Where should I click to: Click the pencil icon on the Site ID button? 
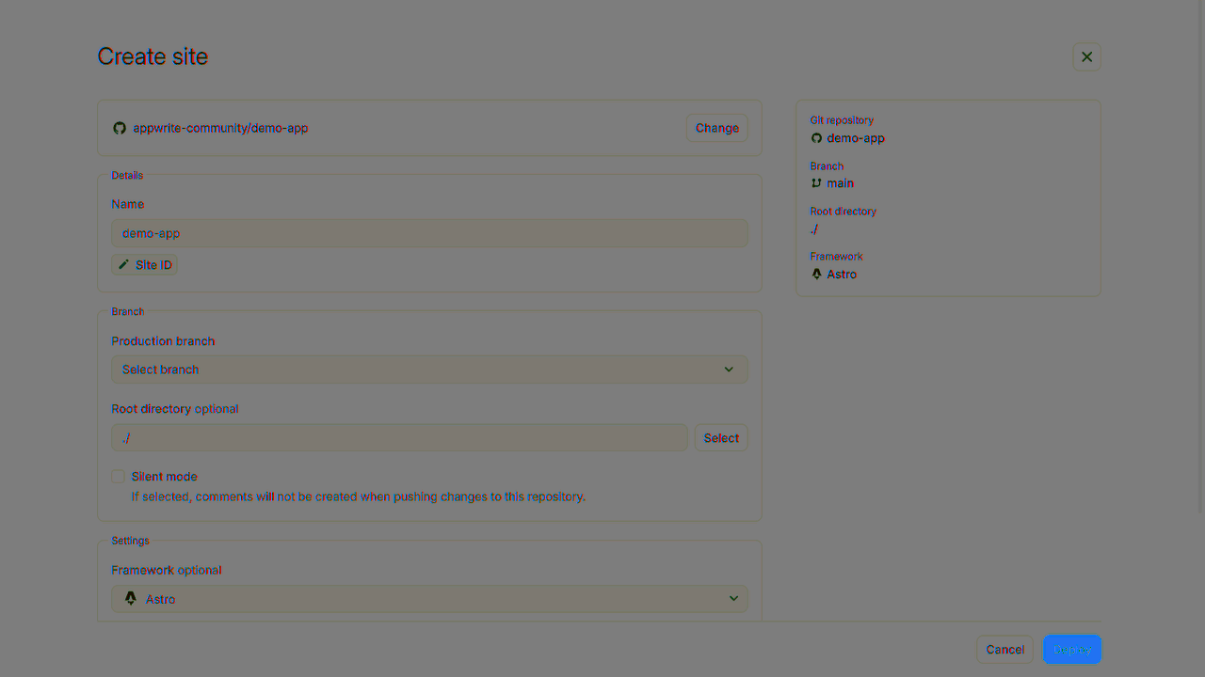tap(125, 264)
